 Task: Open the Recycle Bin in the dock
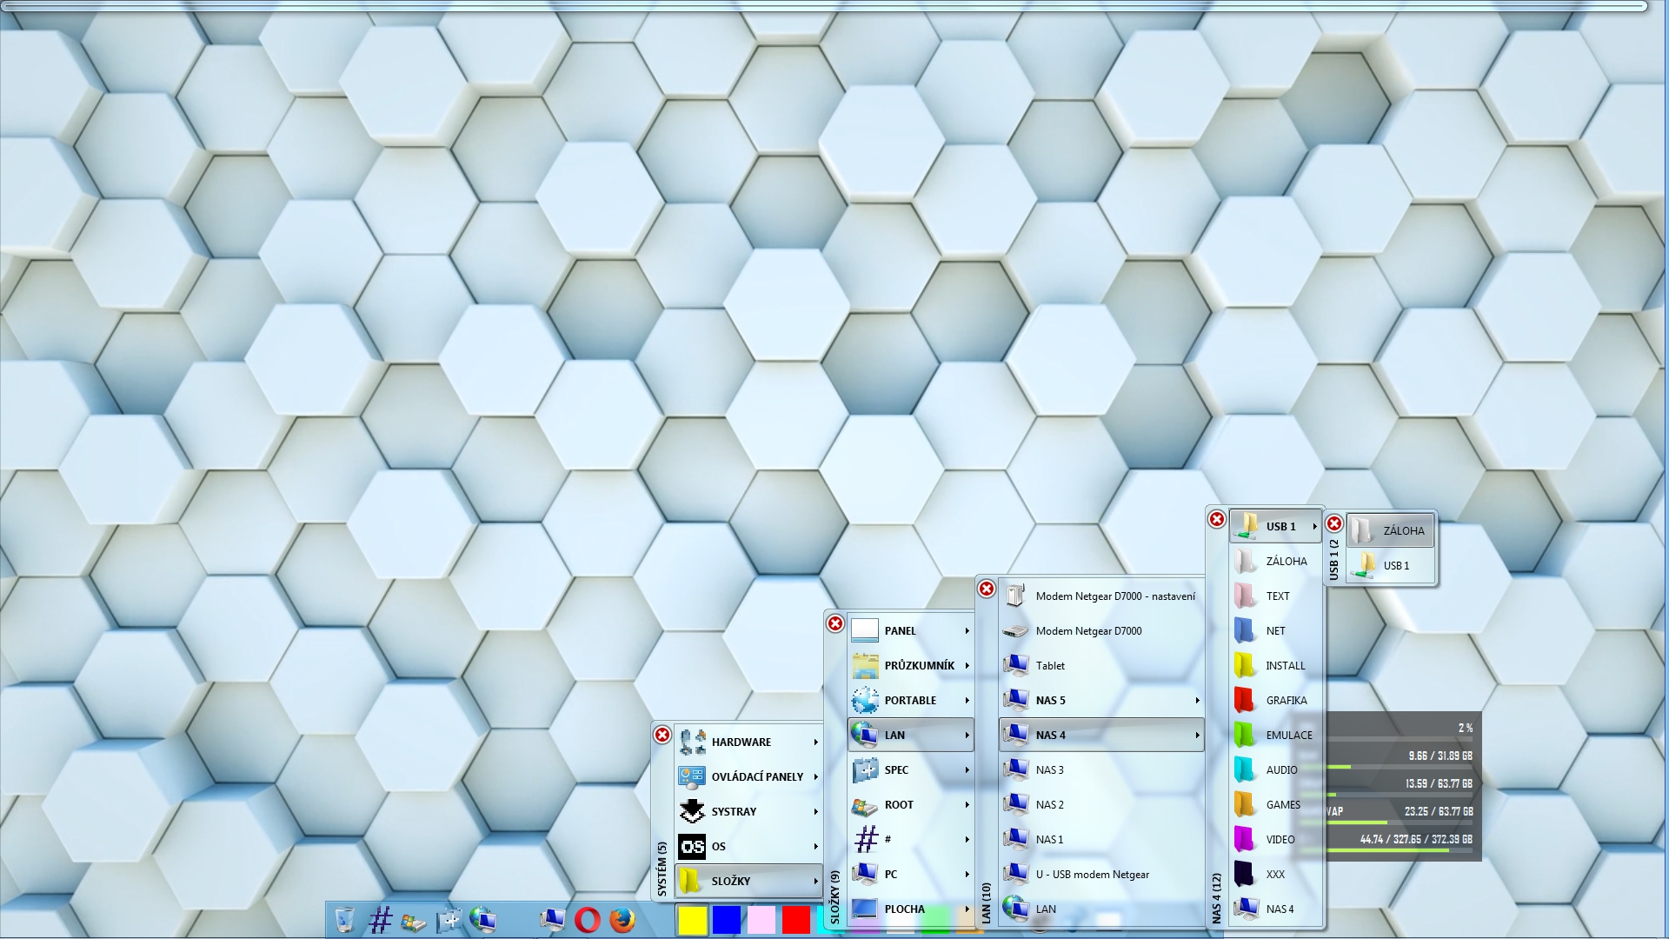[x=344, y=919]
